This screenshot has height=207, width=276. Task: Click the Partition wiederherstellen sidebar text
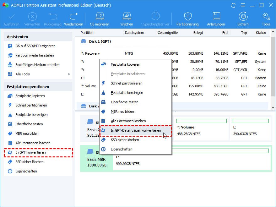[x=35, y=55]
